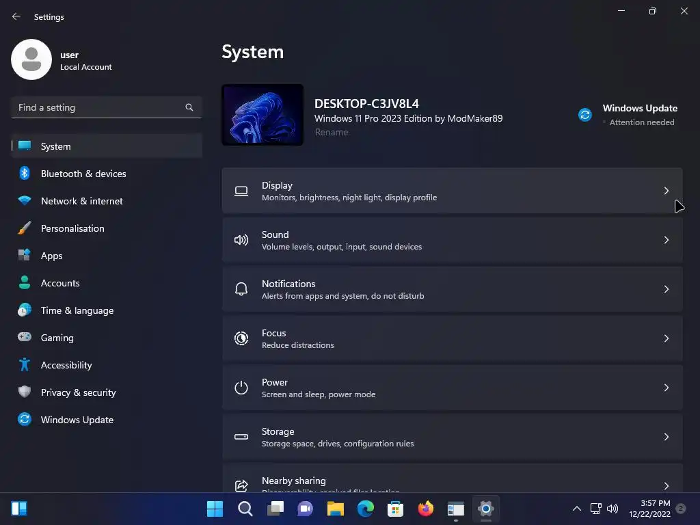The width and height of the screenshot is (700, 525).
Task: Select System in the sidebar
Action: (106, 146)
